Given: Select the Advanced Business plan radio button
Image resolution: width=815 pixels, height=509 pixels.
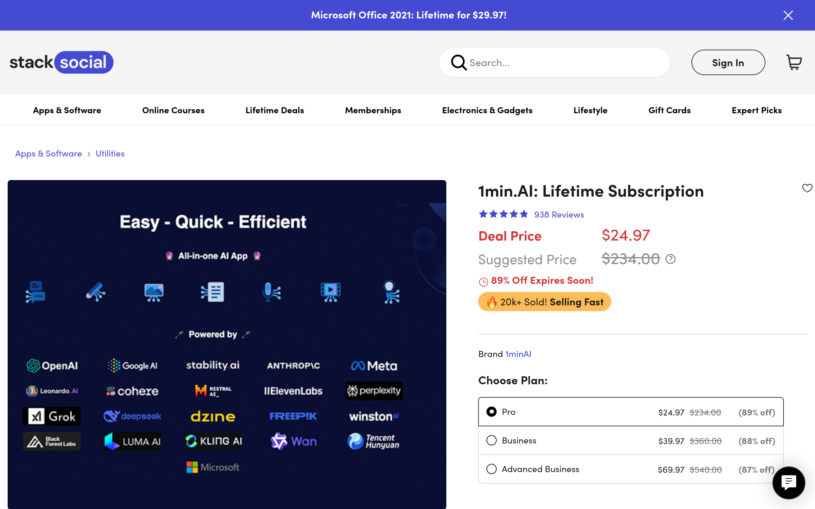Looking at the screenshot, I should click(x=491, y=469).
